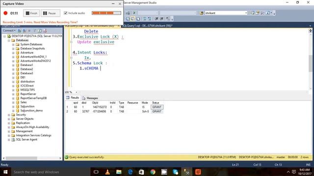Select AlwaysOn High Availability folder
The width and height of the screenshot is (314, 176).
(x=32, y=127)
